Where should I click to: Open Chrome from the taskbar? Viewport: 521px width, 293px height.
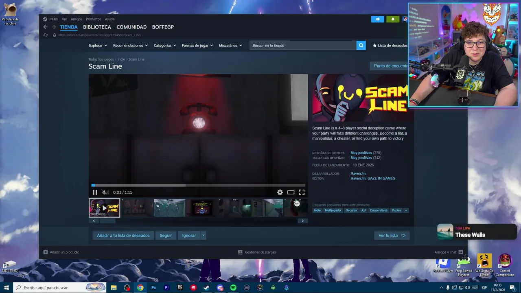(140, 288)
